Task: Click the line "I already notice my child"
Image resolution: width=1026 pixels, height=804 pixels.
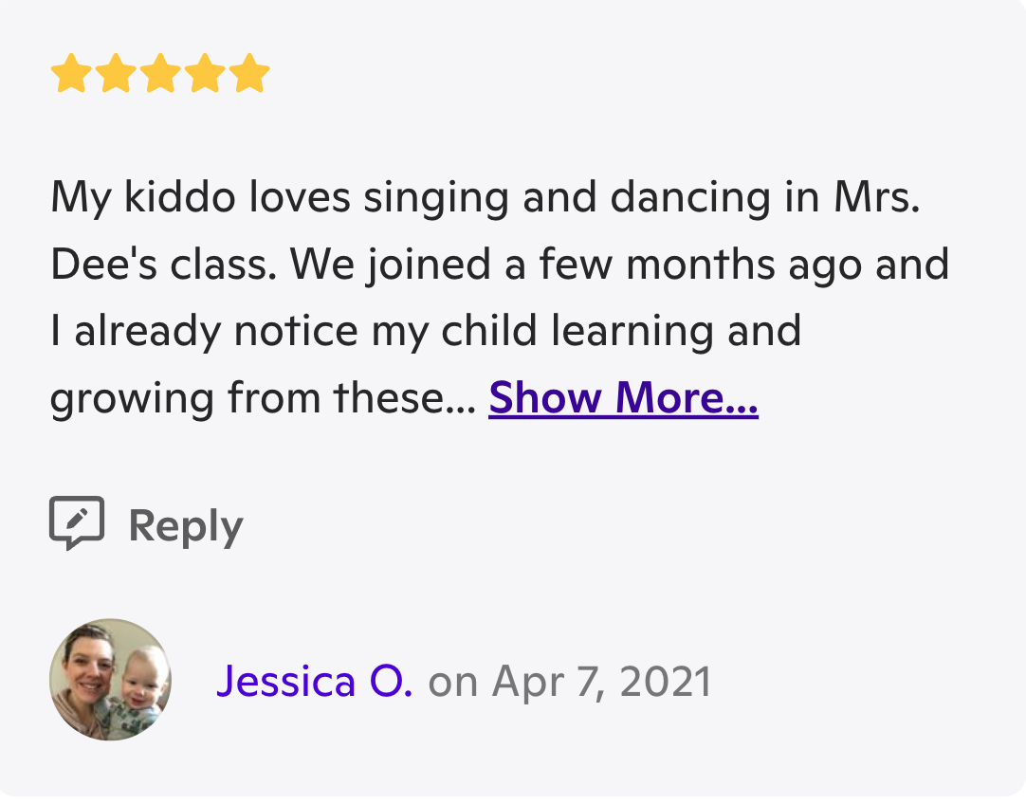Action: [x=425, y=331]
